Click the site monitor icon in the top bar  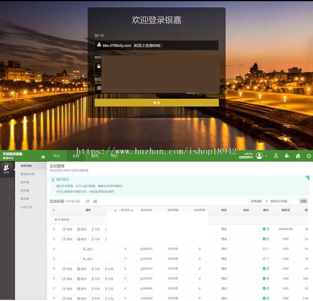pos(276,156)
